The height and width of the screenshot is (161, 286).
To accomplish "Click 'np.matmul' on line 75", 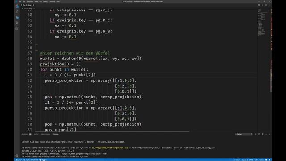I will [70, 97].
